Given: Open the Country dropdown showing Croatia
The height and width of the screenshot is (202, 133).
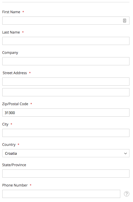Looking at the screenshot, I should [66, 153].
